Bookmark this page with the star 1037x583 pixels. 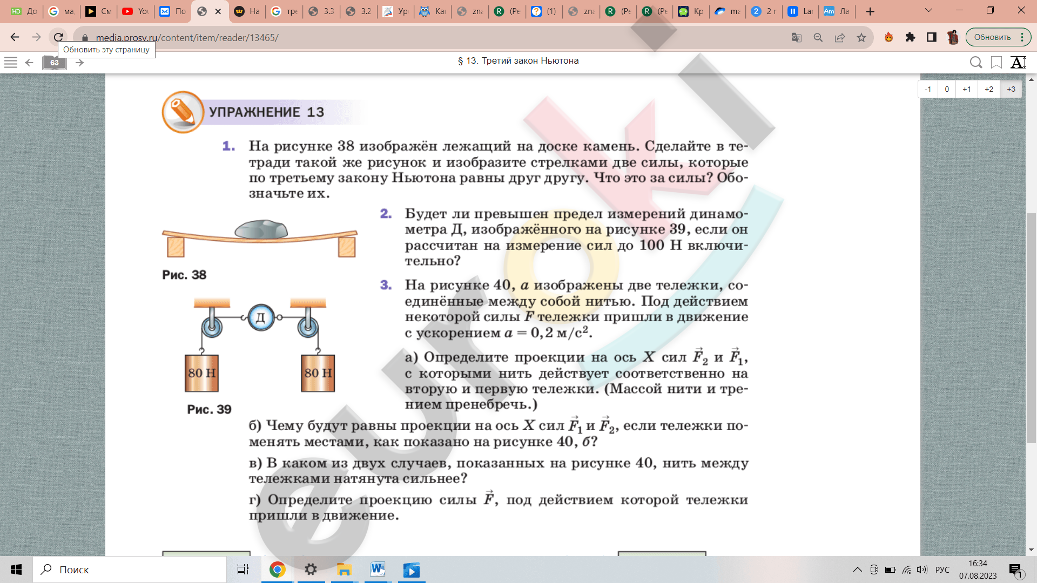coord(861,37)
